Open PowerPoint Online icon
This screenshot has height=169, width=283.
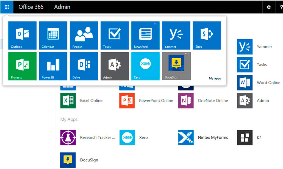click(x=127, y=101)
